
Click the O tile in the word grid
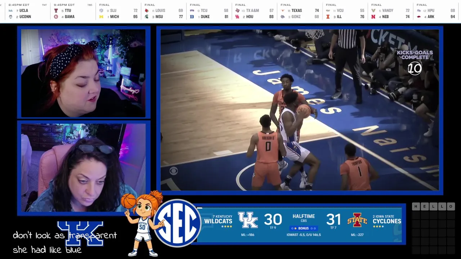[451, 206]
